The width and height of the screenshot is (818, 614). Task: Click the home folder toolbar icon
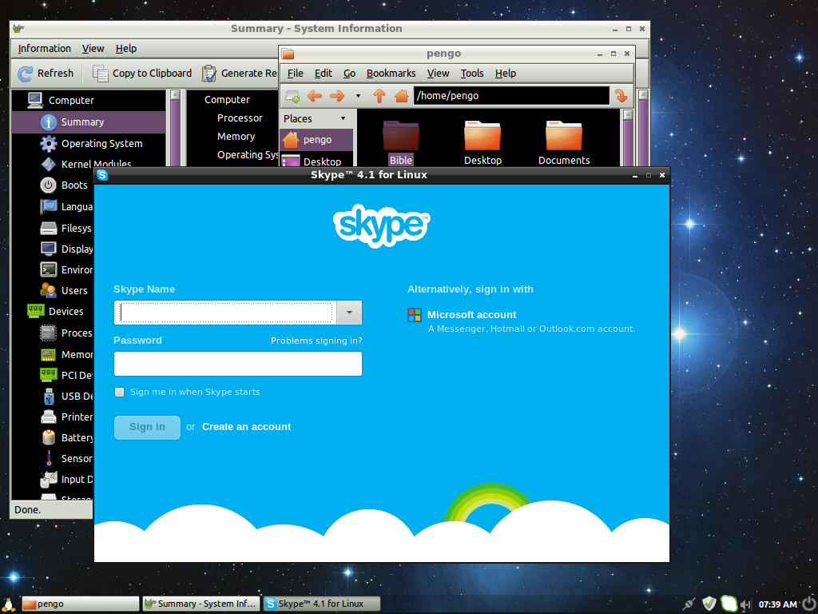pos(401,96)
